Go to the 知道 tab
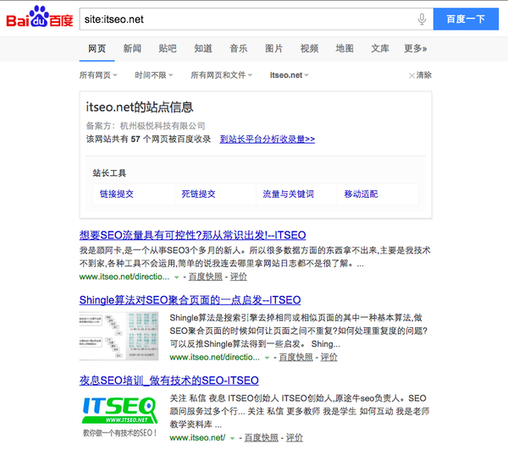The height and width of the screenshot is (449, 508). click(x=203, y=48)
